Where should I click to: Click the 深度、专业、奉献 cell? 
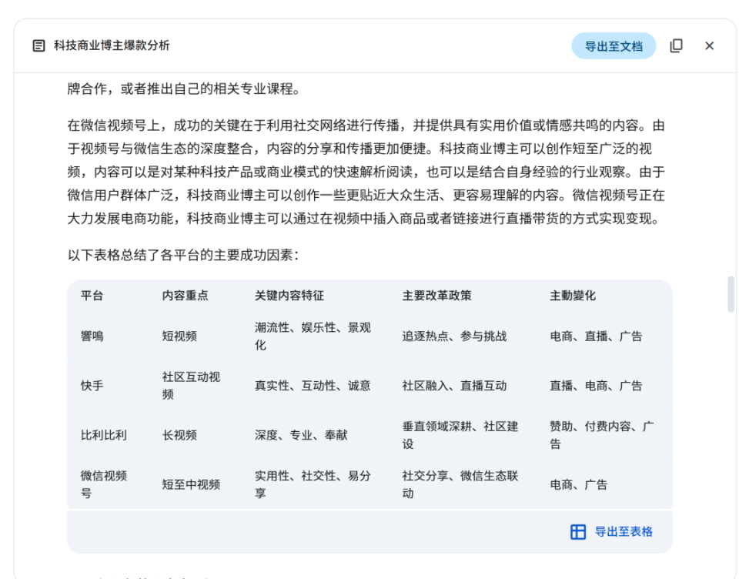[301, 435]
